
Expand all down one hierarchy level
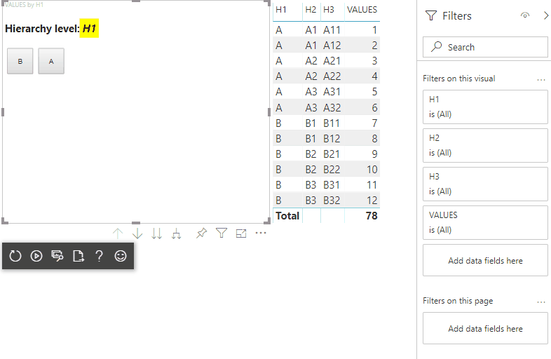tap(177, 233)
